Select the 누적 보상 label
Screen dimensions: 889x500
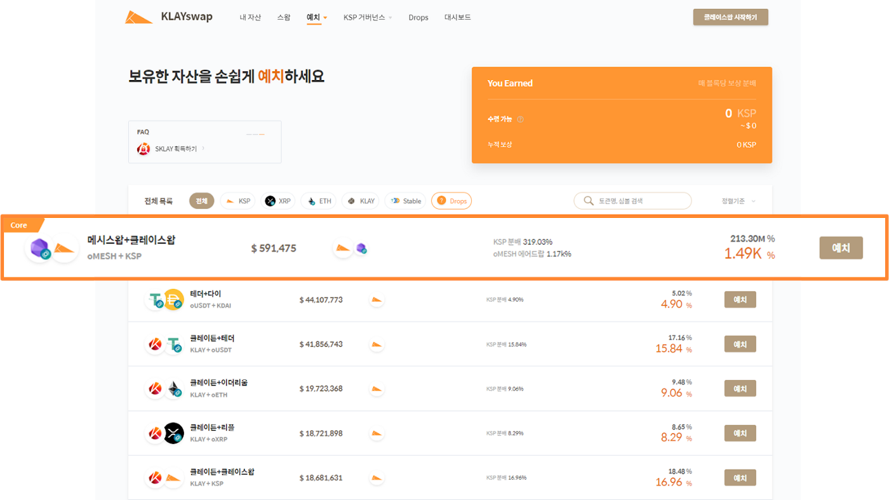coord(500,144)
